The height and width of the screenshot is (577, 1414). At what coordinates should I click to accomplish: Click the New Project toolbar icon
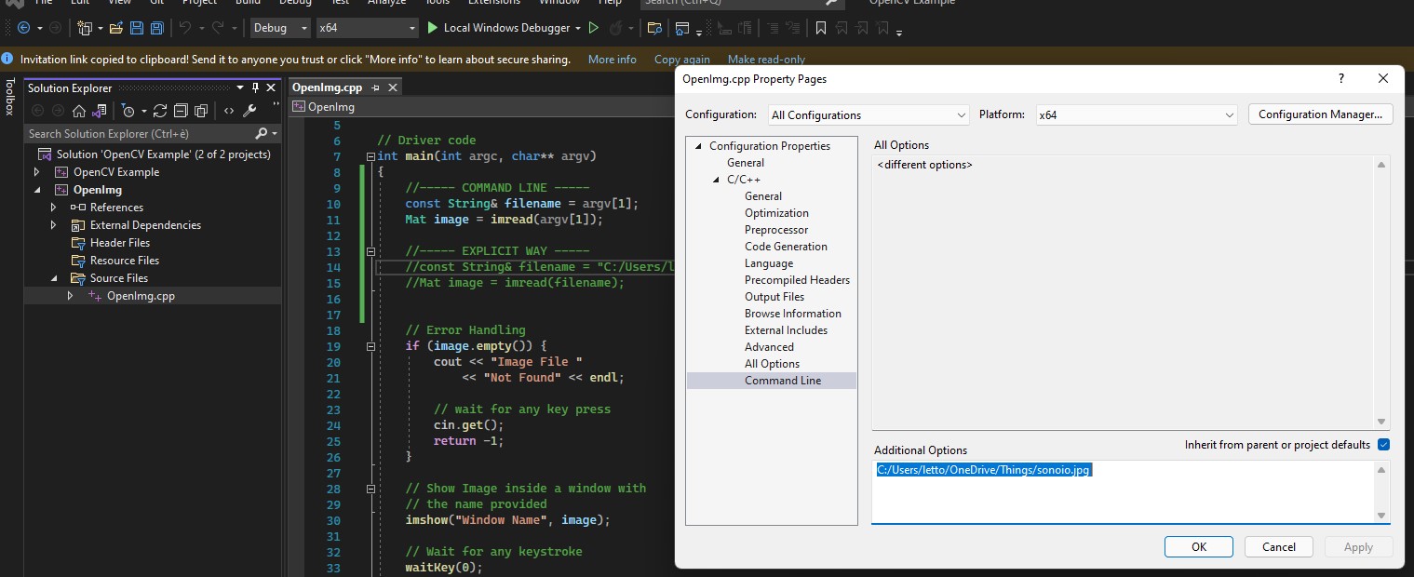point(84,28)
